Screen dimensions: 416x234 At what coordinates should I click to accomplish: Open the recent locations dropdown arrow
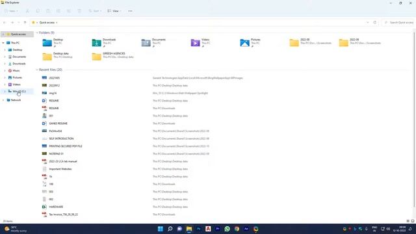pos(19,23)
